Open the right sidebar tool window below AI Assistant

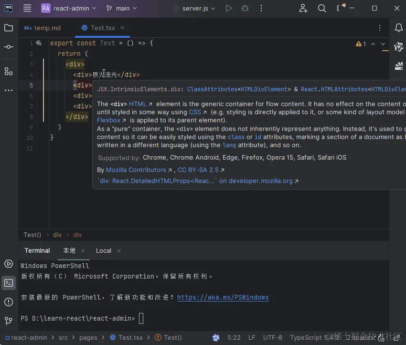click(399, 66)
